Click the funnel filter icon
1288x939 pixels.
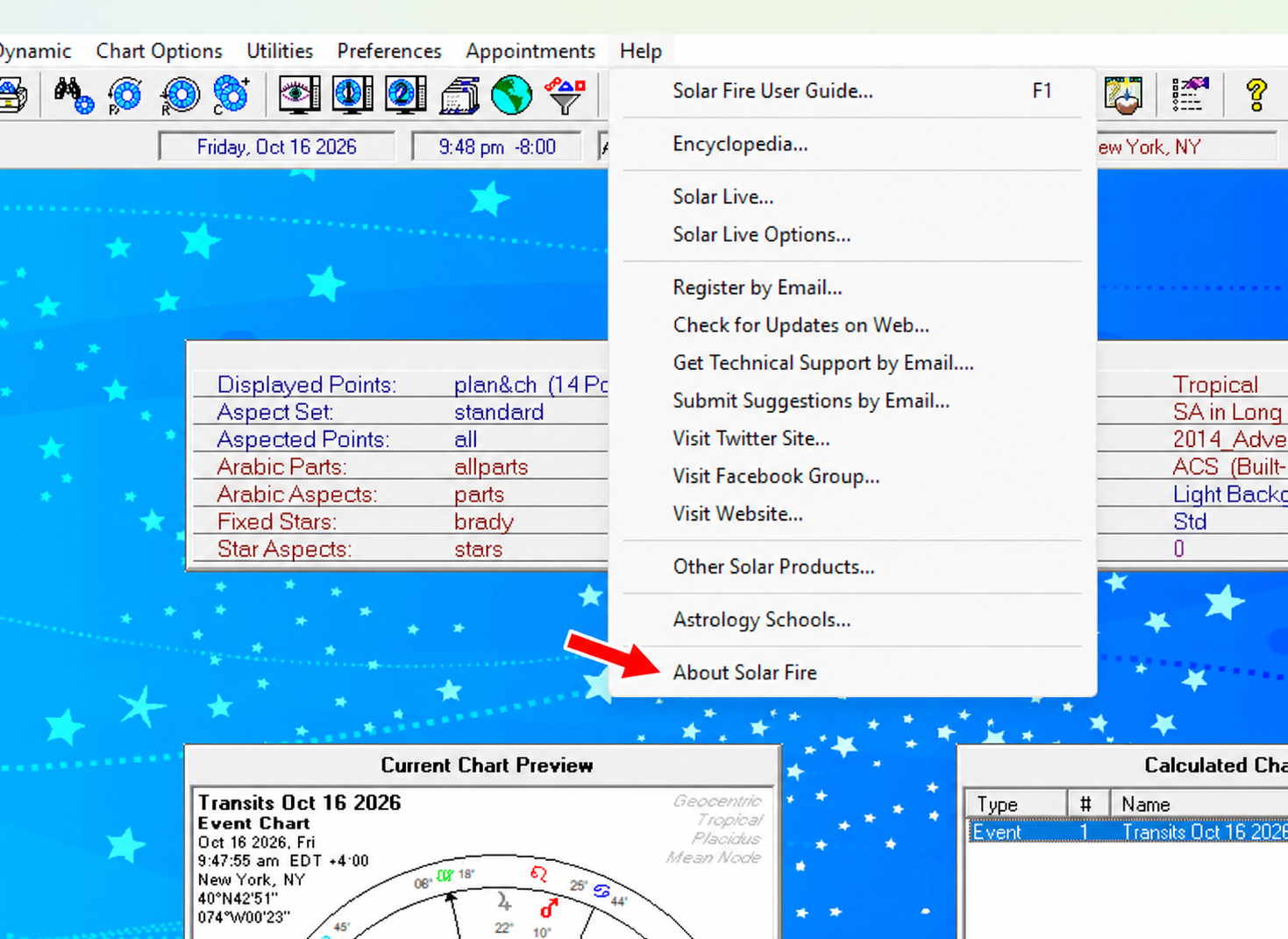pos(566,95)
